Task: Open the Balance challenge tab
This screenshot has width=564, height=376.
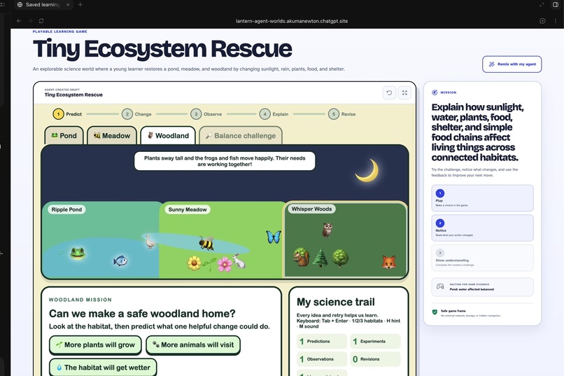Action: [241, 136]
